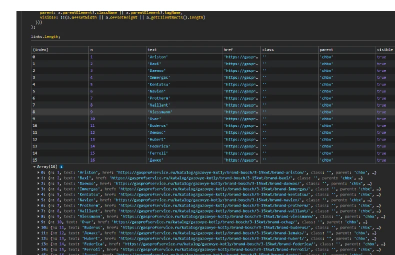Expand array entry 10 for Buderus
The height and width of the screenshot is (255, 395).
(38, 227)
